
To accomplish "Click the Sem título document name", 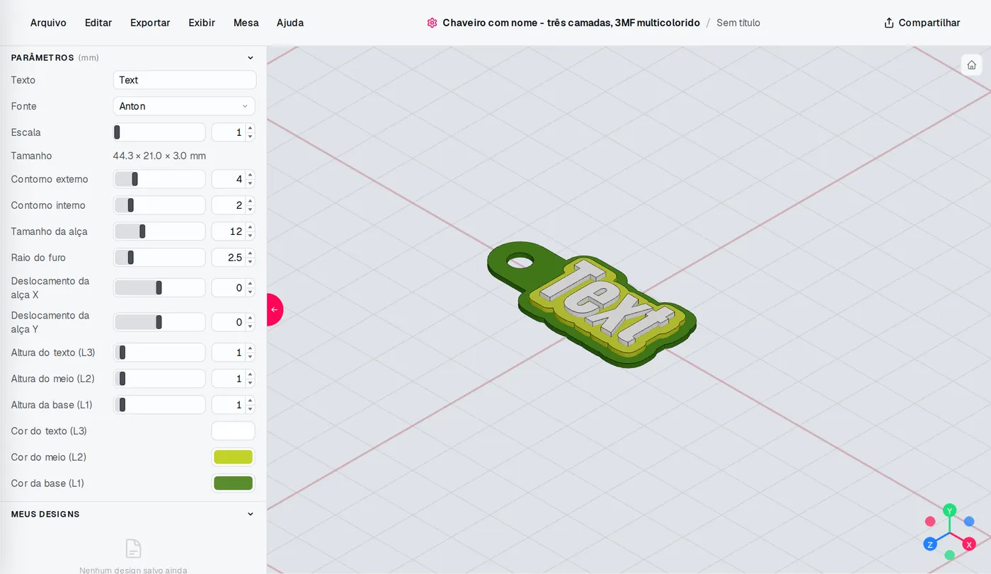I will [x=738, y=23].
